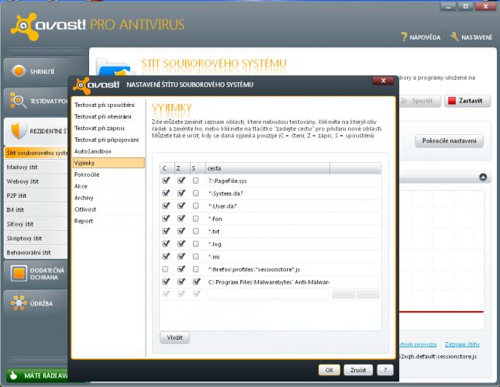Click the empty new path input field
Viewport: 500px width, 387px height.
point(268,294)
